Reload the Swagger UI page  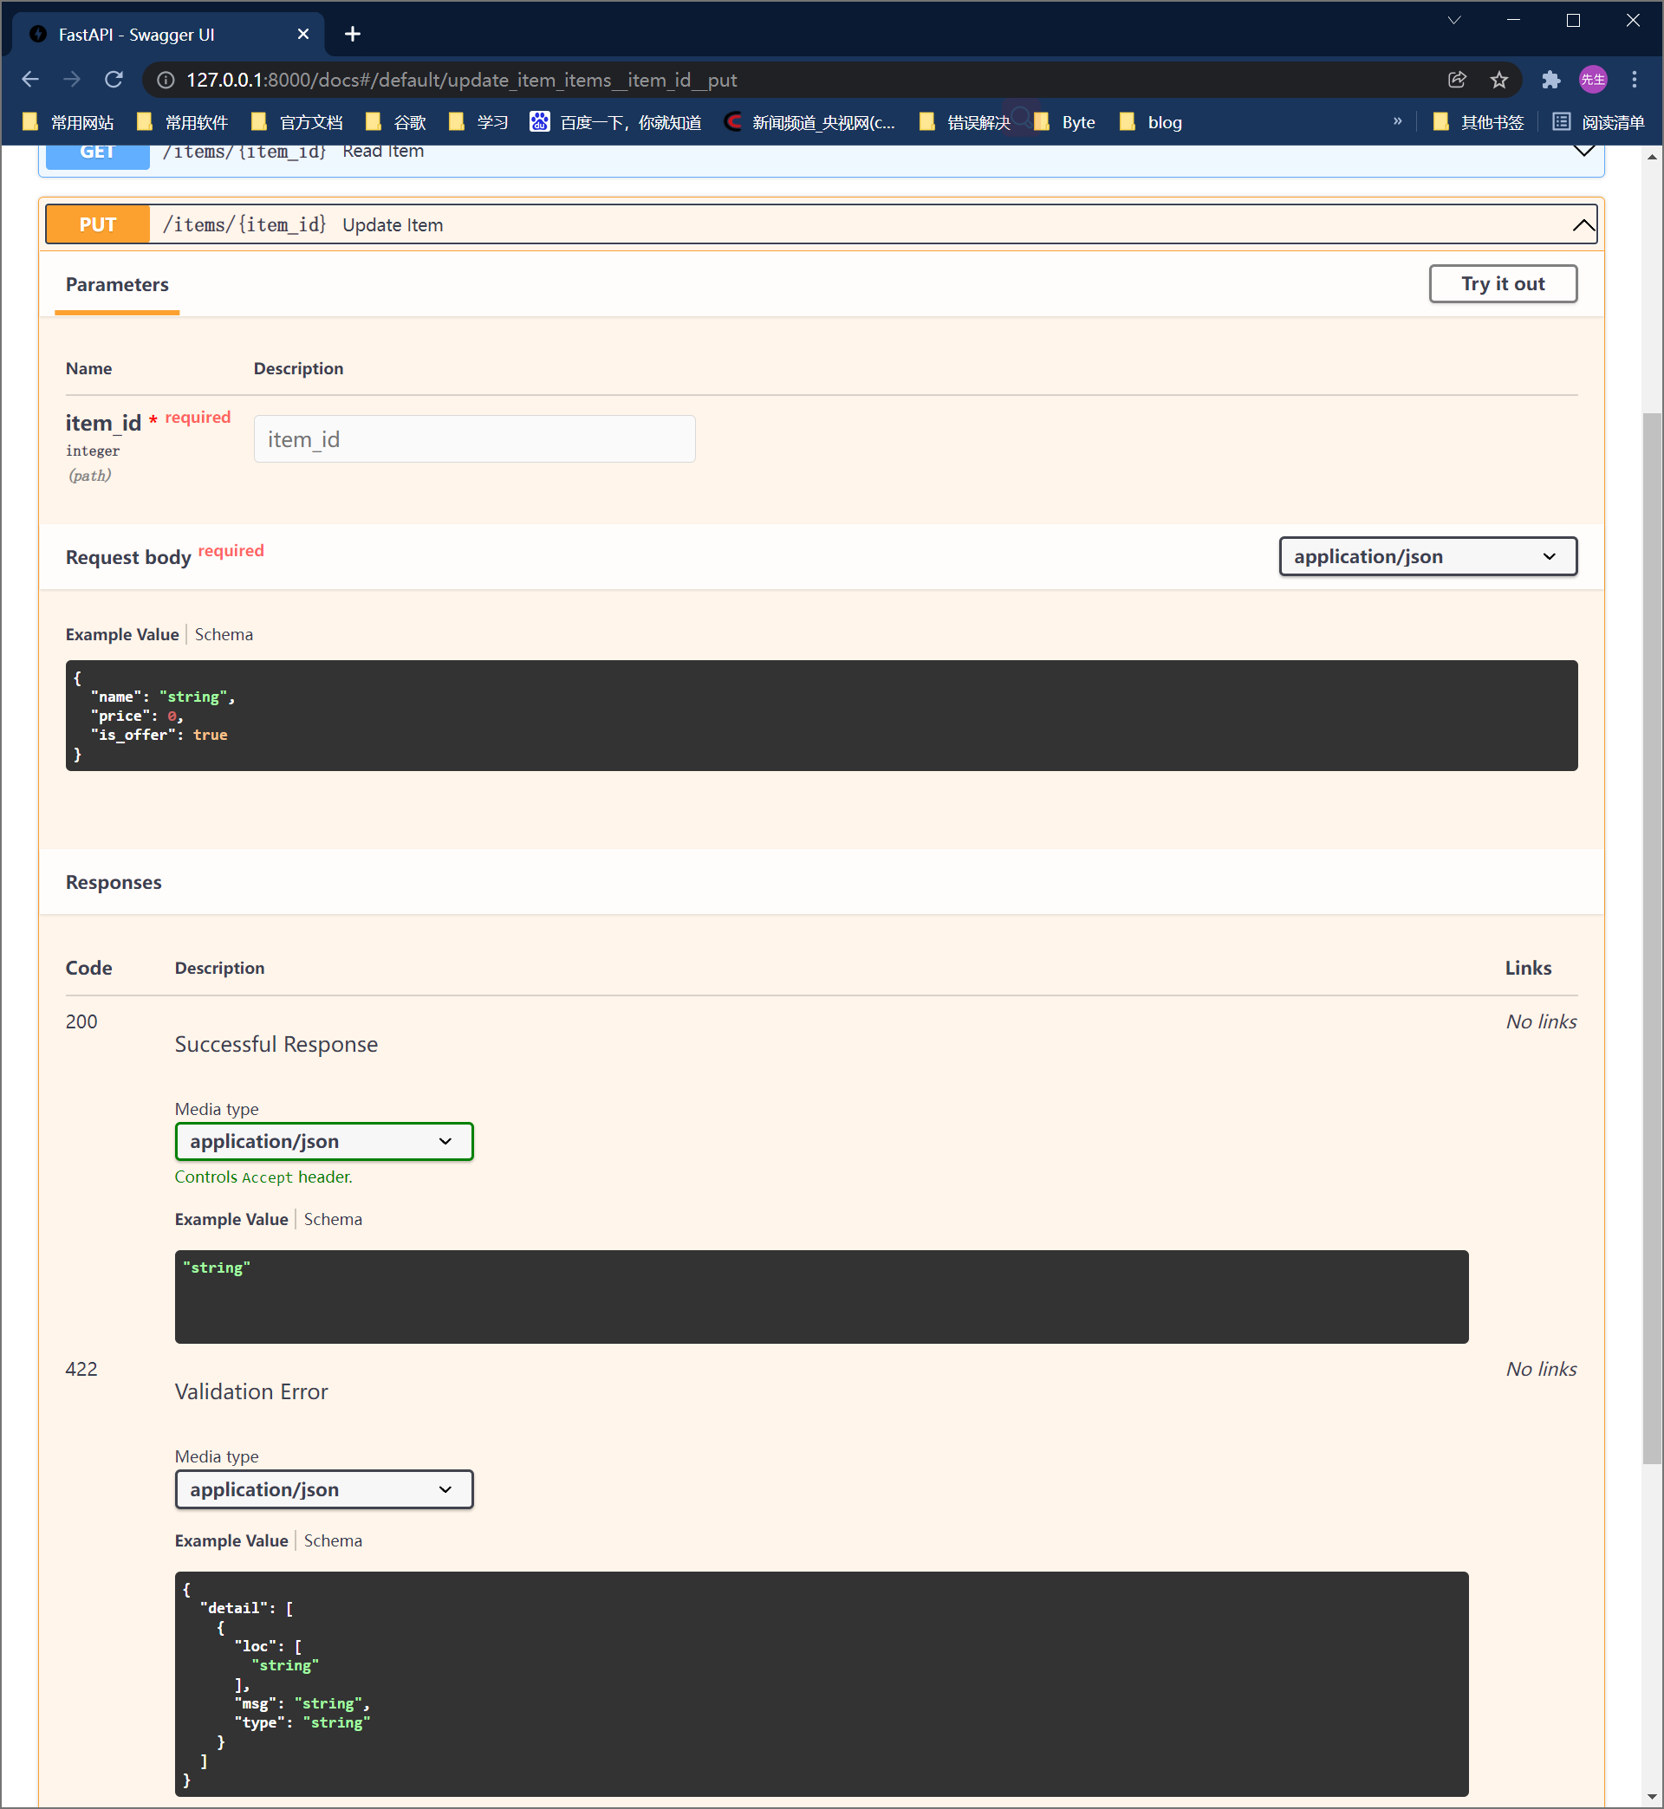(114, 80)
